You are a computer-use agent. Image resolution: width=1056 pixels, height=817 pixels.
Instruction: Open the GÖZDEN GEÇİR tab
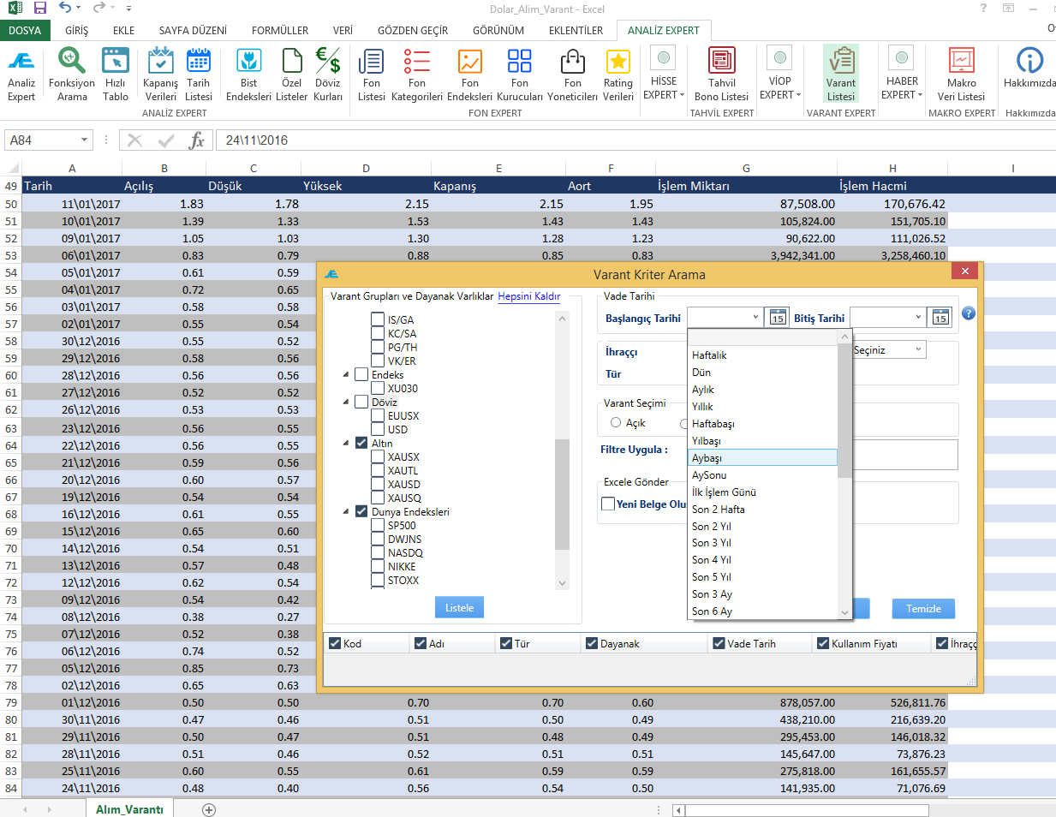coord(413,31)
